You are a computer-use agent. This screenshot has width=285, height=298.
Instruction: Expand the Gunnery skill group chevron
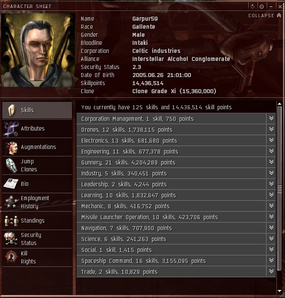pyautogui.click(x=271, y=162)
